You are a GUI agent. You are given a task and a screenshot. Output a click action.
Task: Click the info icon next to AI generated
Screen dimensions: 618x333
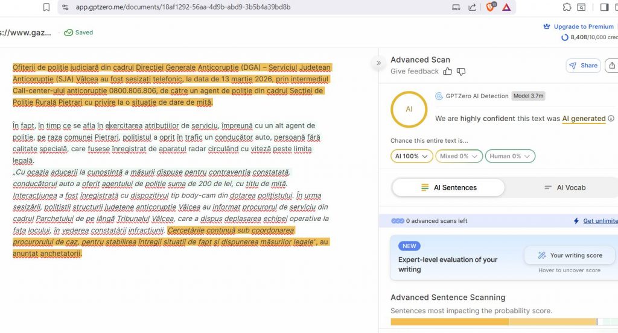[611, 119]
